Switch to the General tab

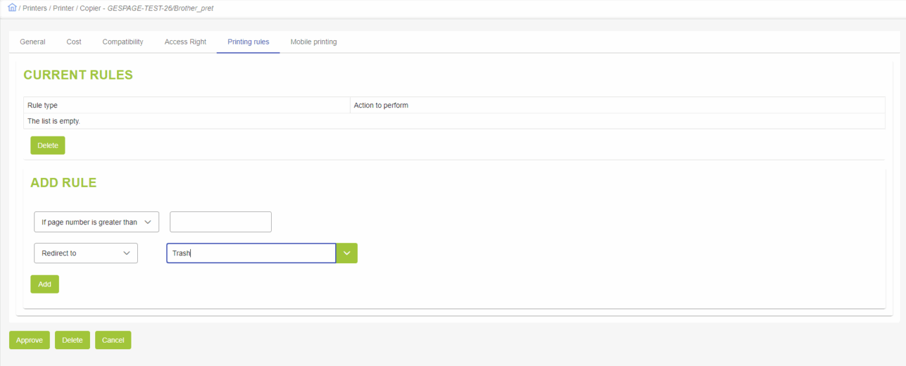click(x=32, y=42)
